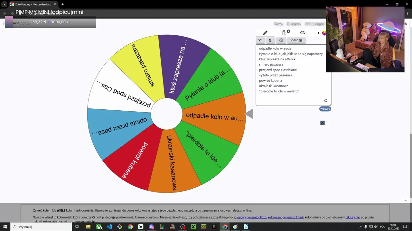Click entry 'Pytanie o klub jak jakiś seba'
412x231 pixels.
[x=291, y=54]
